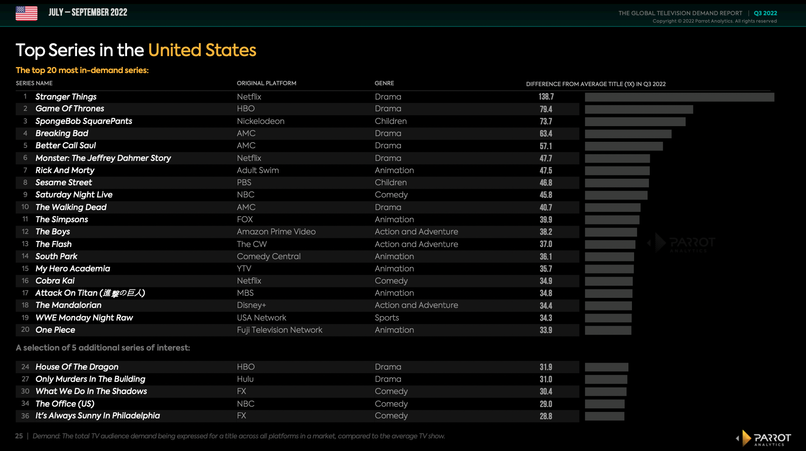This screenshot has width=806, height=451.
Task: Select 'The Boys' series name
Action: tap(53, 231)
